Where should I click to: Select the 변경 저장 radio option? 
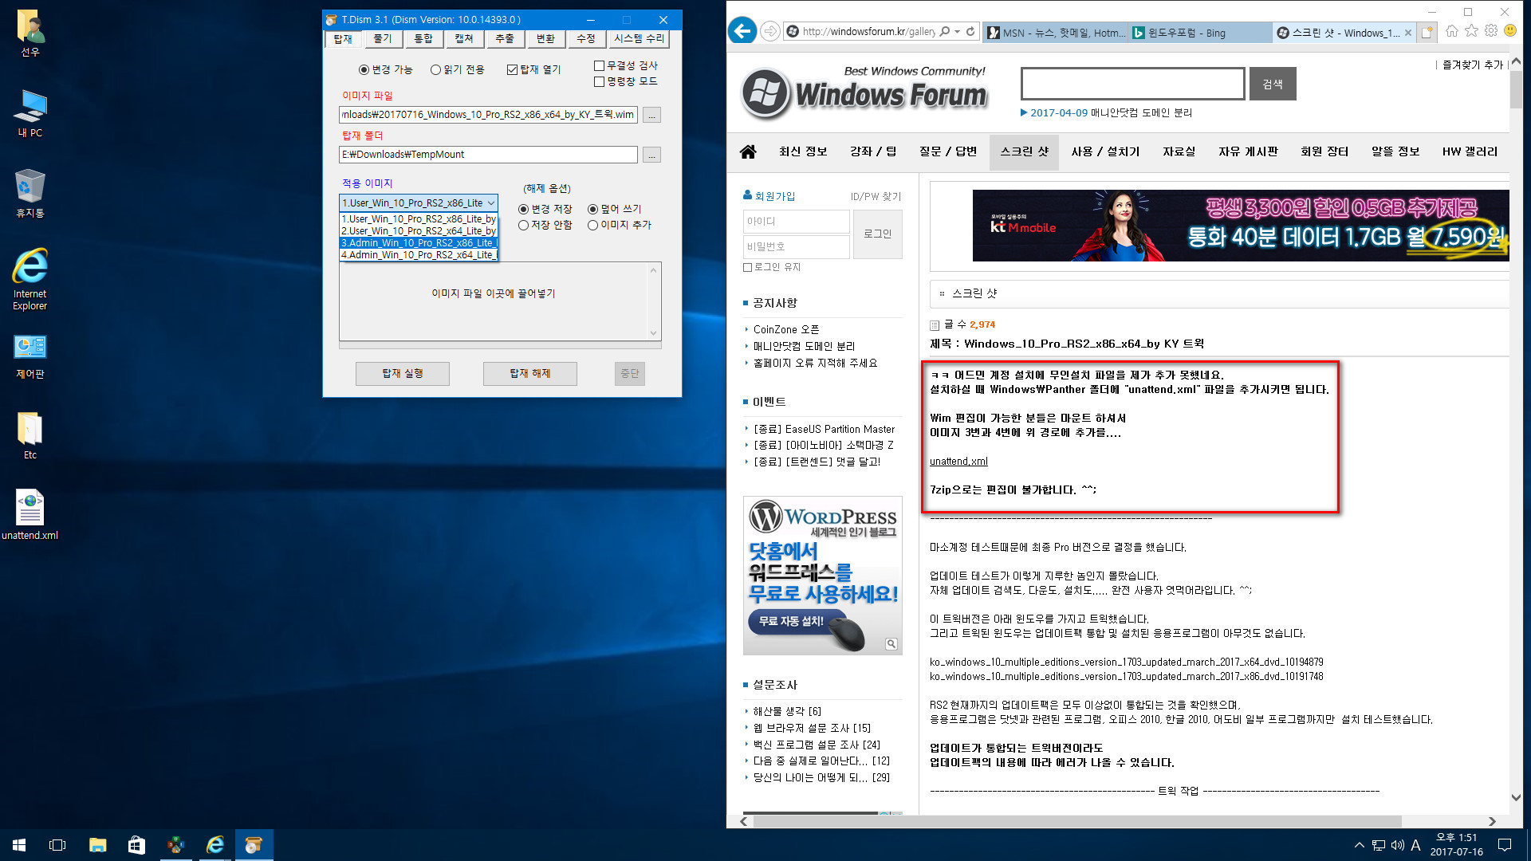tap(545, 209)
